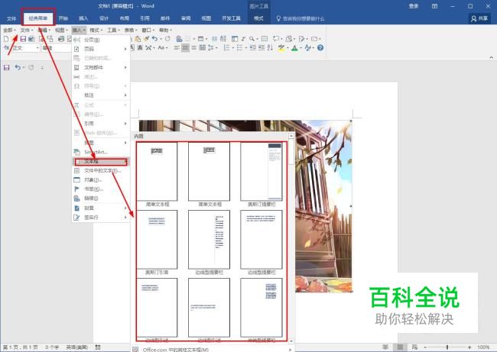Open the 设计 (Design) ribbon tab

coord(104,18)
